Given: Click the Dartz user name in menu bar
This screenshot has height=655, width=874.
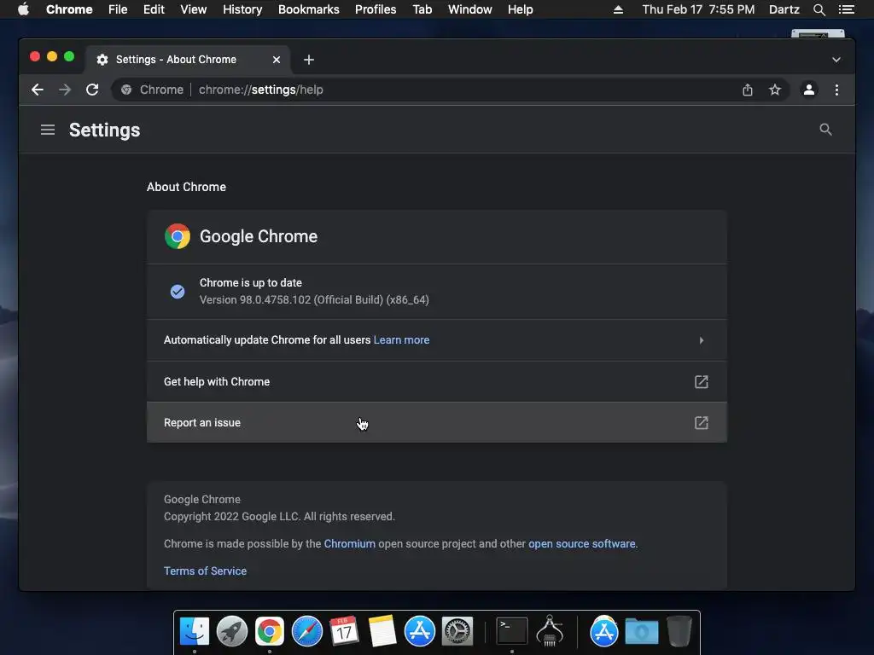Looking at the screenshot, I should point(784,9).
